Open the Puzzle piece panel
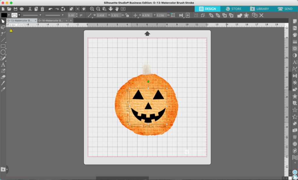The height and width of the screenshot is (180, 298). point(295,123)
